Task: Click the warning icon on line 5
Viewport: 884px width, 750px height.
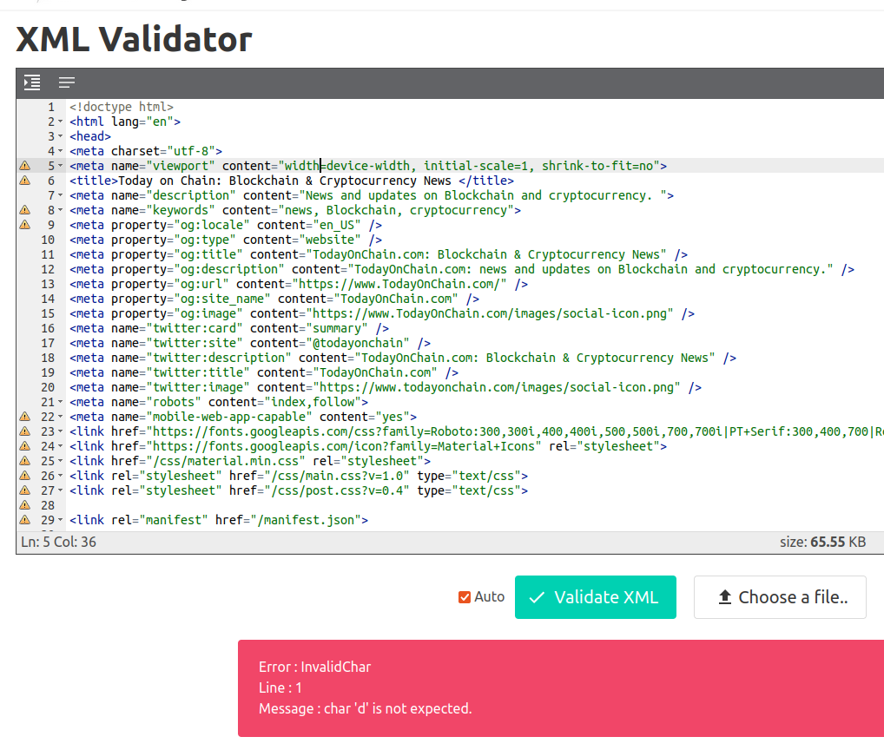Action: coord(24,166)
